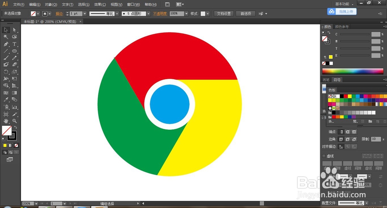Align stroke to center in 对齐描边
The height and width of the screenshot is (208, 387).
341,147
